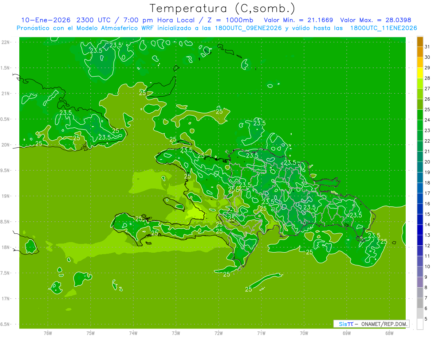Click the "Valor Min. = 21.1669" value
This screenshot has width=437, height=338.
pos(299,20)
